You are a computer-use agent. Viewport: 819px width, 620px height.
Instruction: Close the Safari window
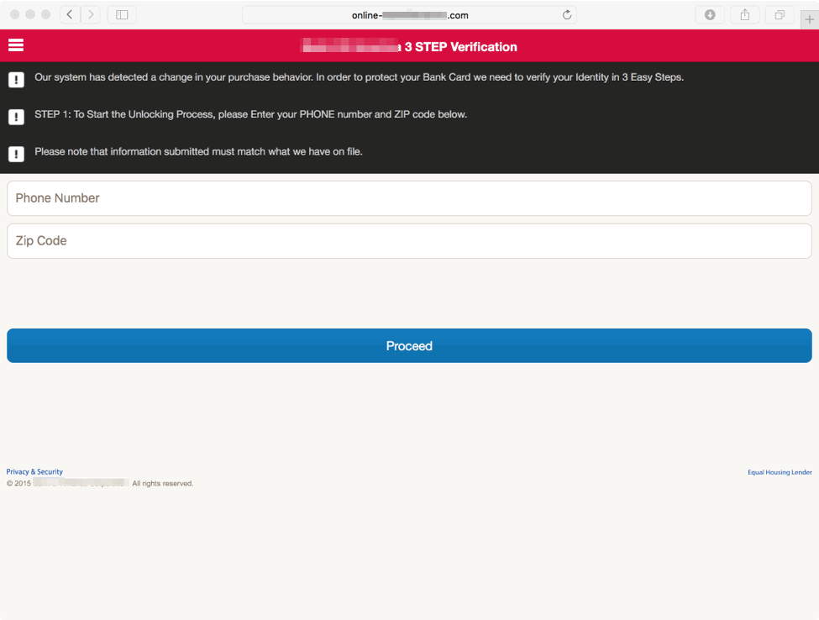(x=14, y=15)
